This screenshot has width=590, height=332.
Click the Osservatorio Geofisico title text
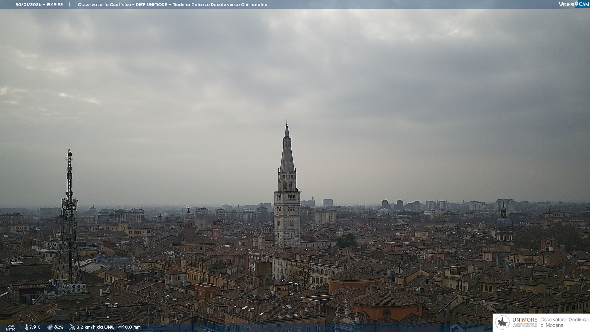click(172, 5)
